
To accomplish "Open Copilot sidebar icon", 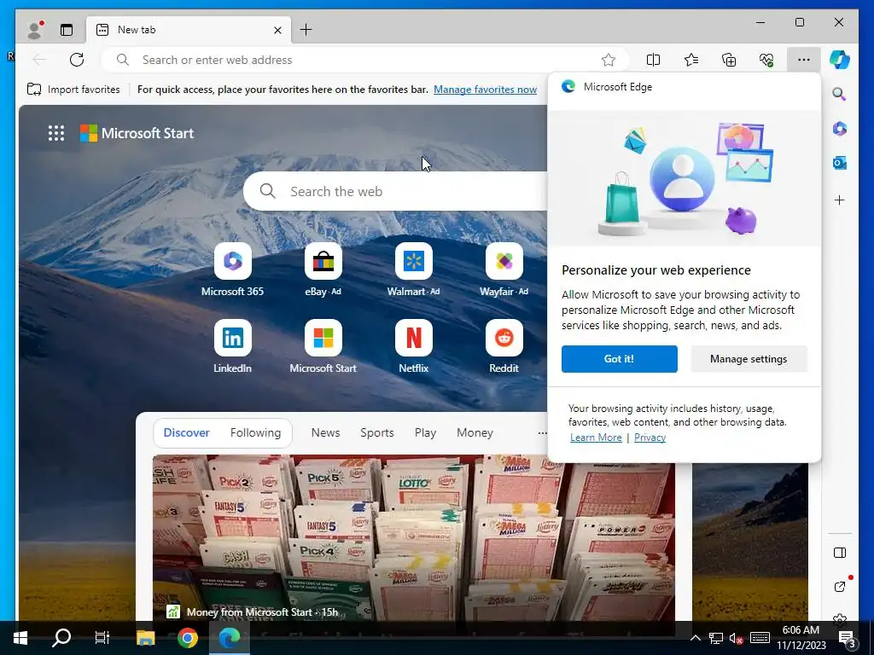I will click(x=840, y=60).
